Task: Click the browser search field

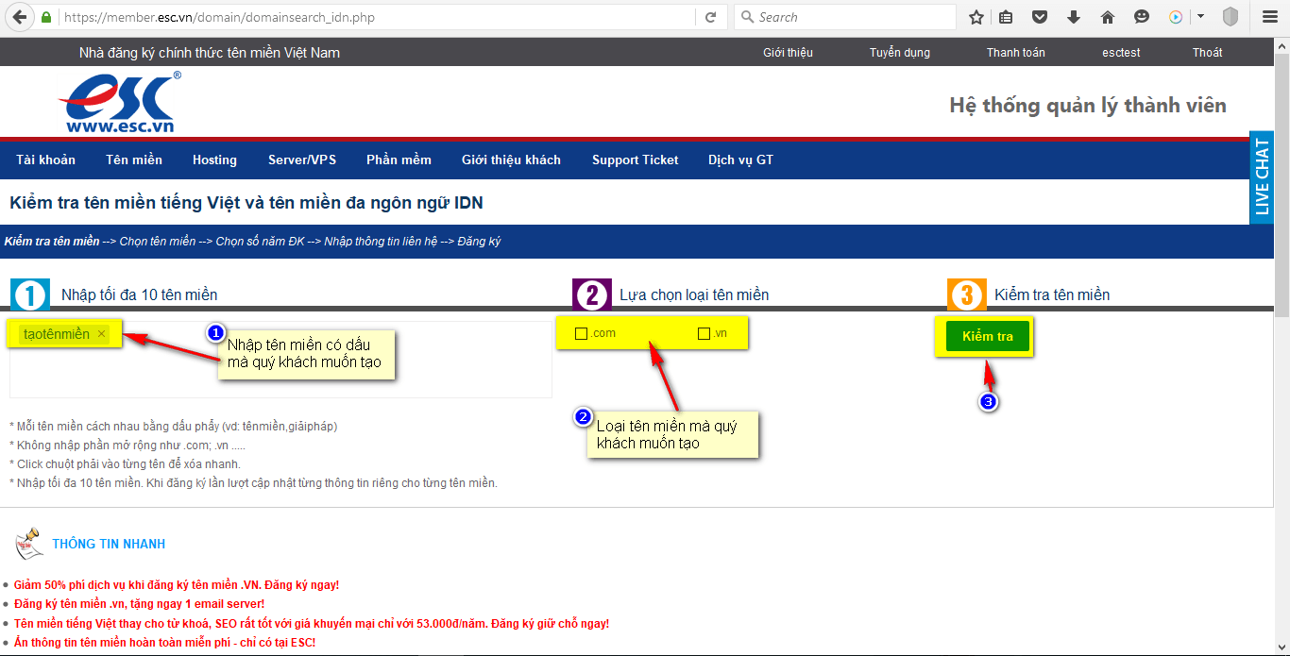Action: click(x=845, y=17)
